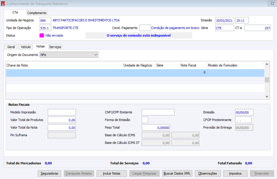Click the CNPJ/CPF Emitente field
The height and width of the screenshot is (179, 277).
pyautogui.click(x=158, y=112)
